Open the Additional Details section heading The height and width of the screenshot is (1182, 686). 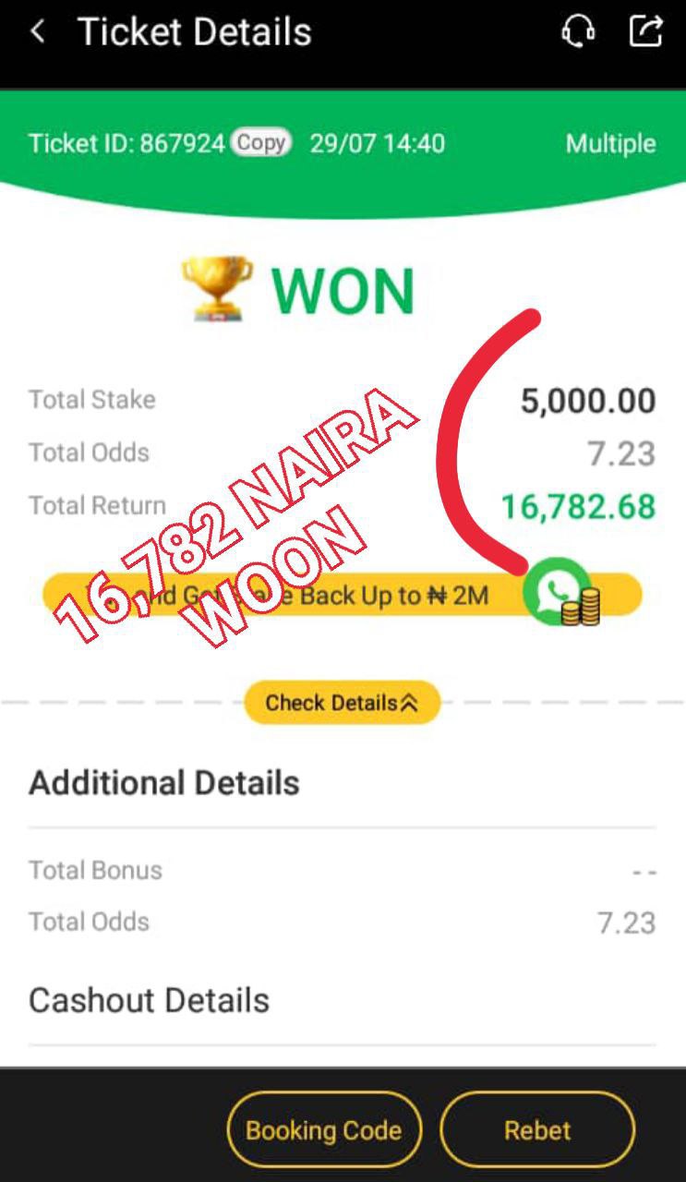click(164, 783)
